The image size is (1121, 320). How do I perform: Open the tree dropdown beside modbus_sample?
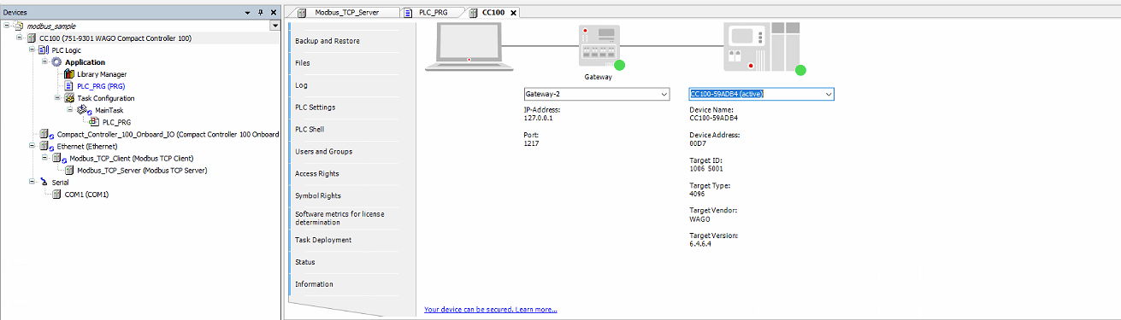pos(274,26)
